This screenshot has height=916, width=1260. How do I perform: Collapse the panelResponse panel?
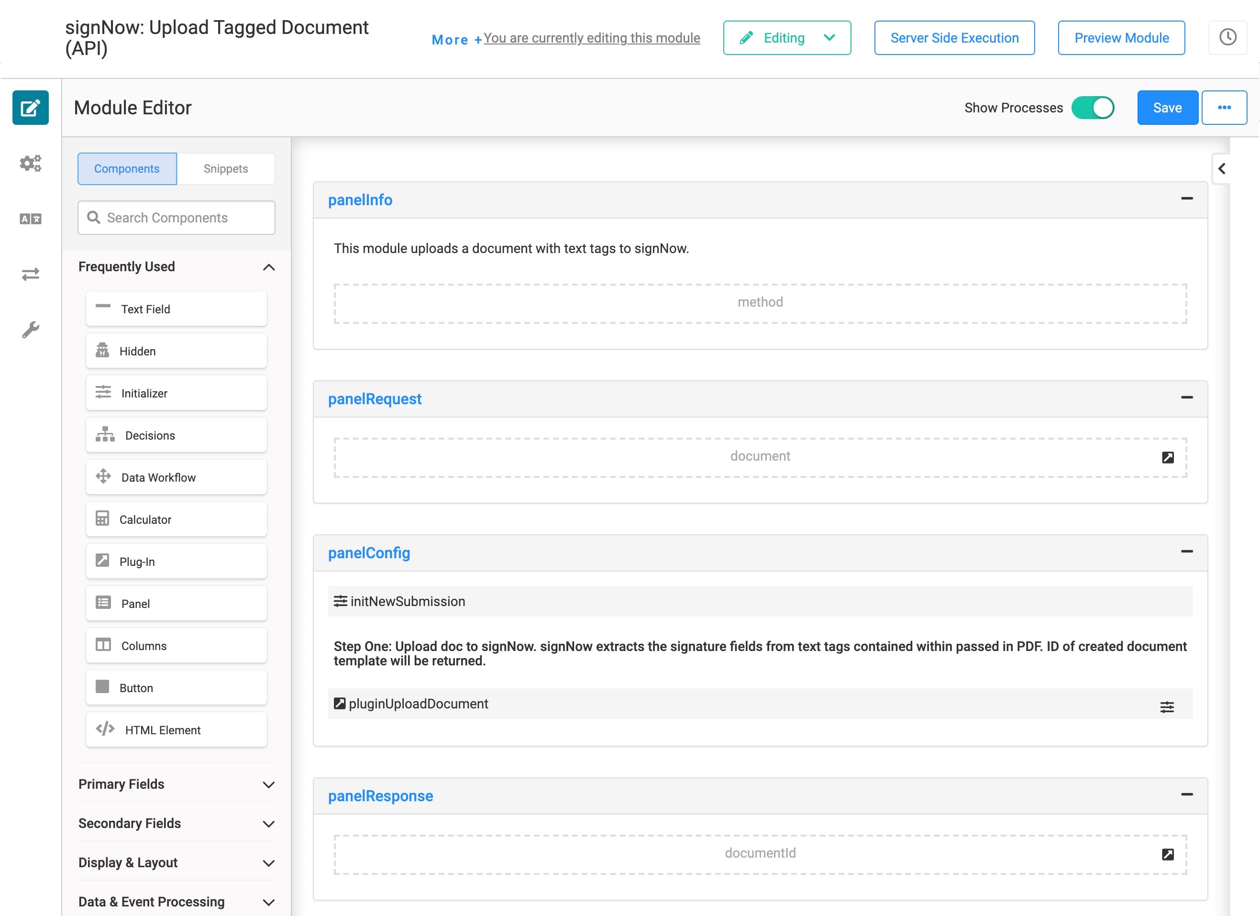[x=1187, y=795]
